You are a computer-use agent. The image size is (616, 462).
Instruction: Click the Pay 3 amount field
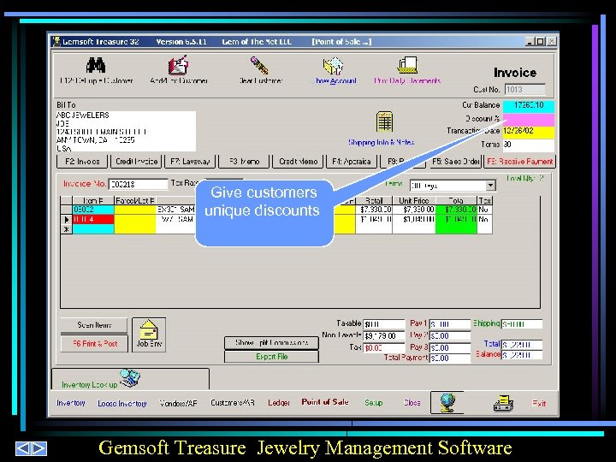pos(450,347)
